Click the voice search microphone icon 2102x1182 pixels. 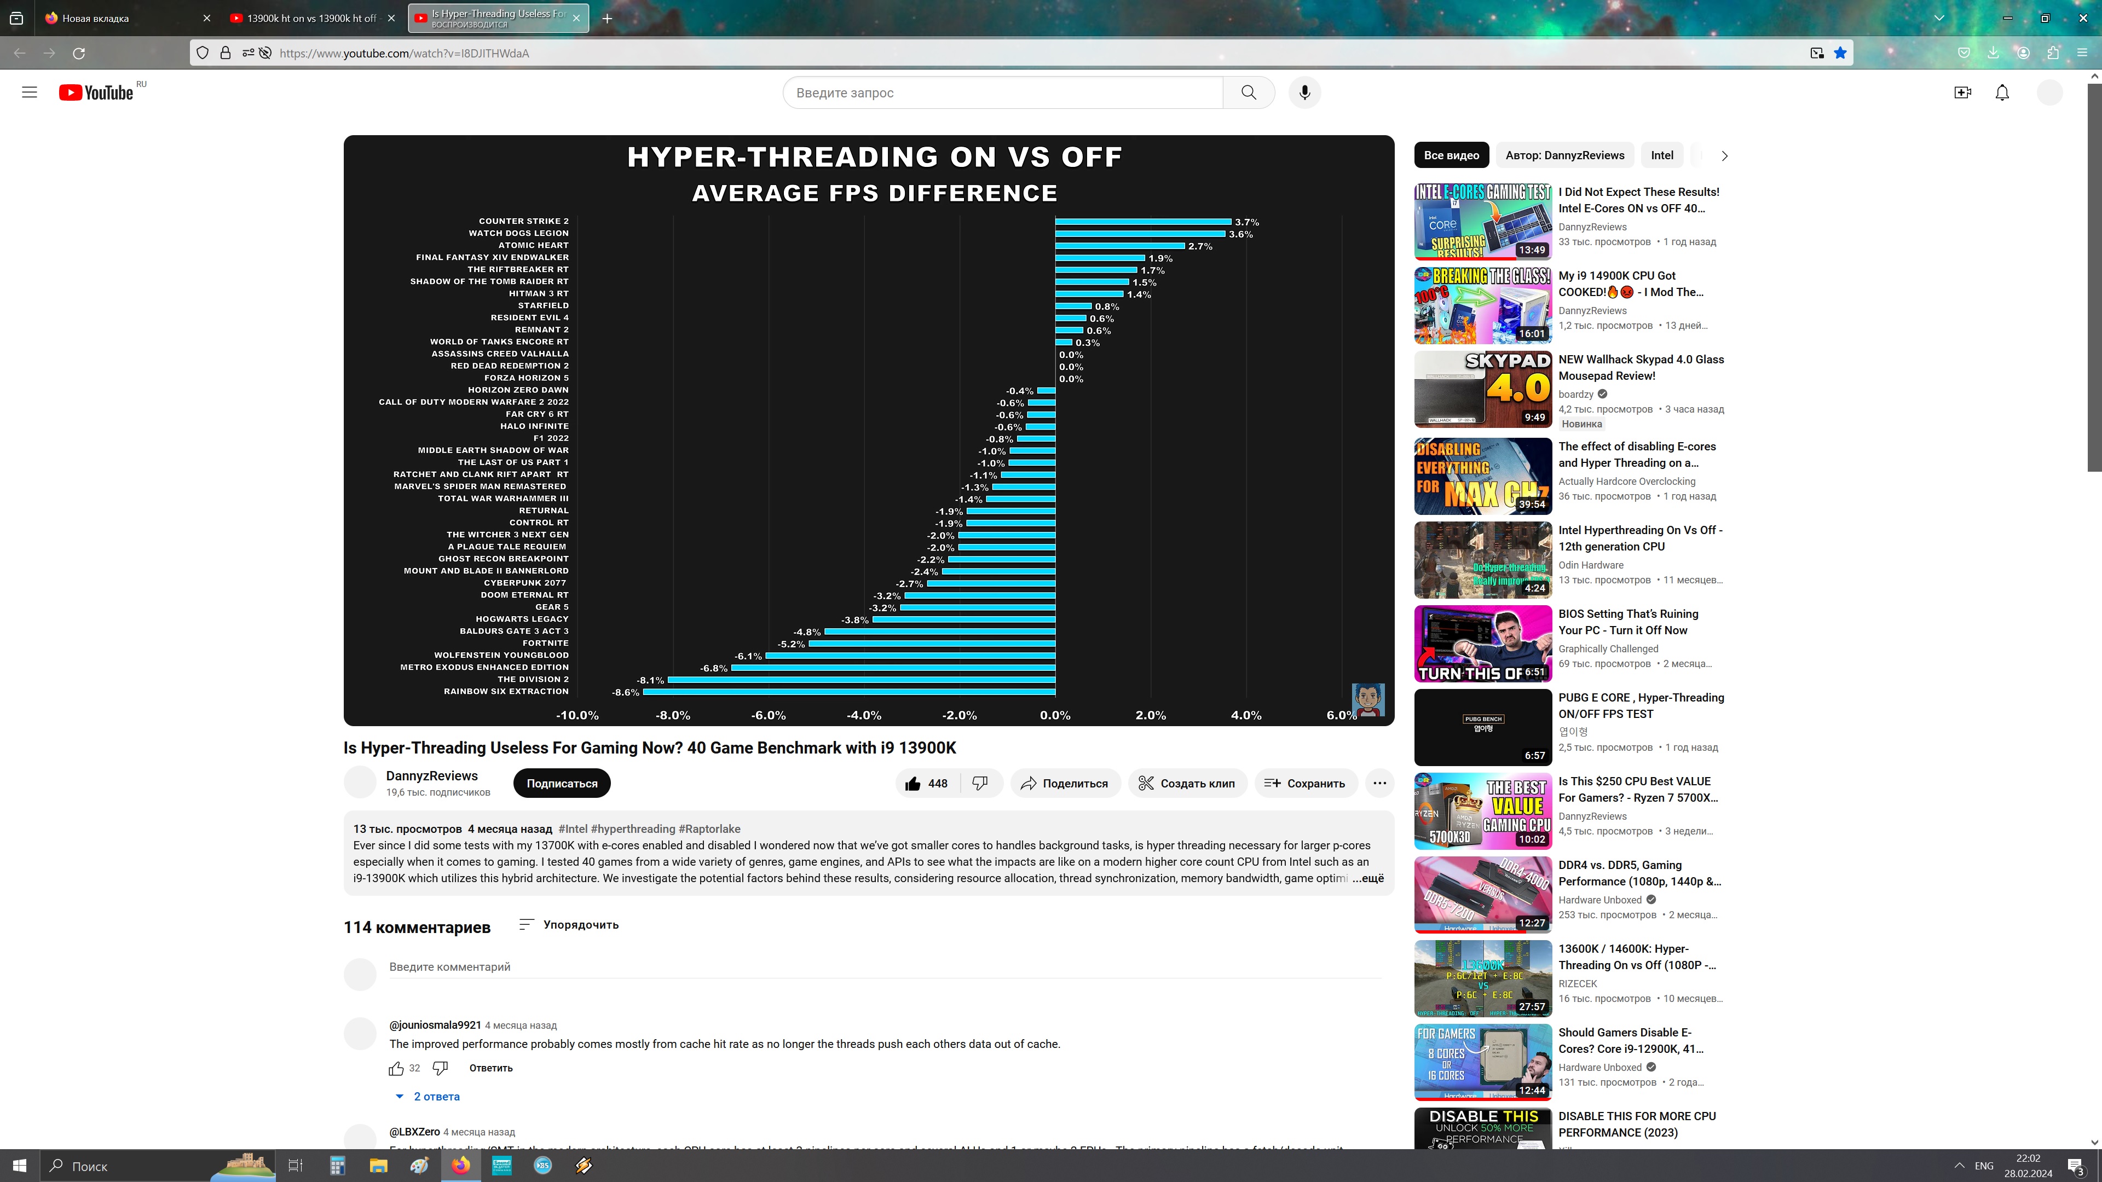(1304, 92)
